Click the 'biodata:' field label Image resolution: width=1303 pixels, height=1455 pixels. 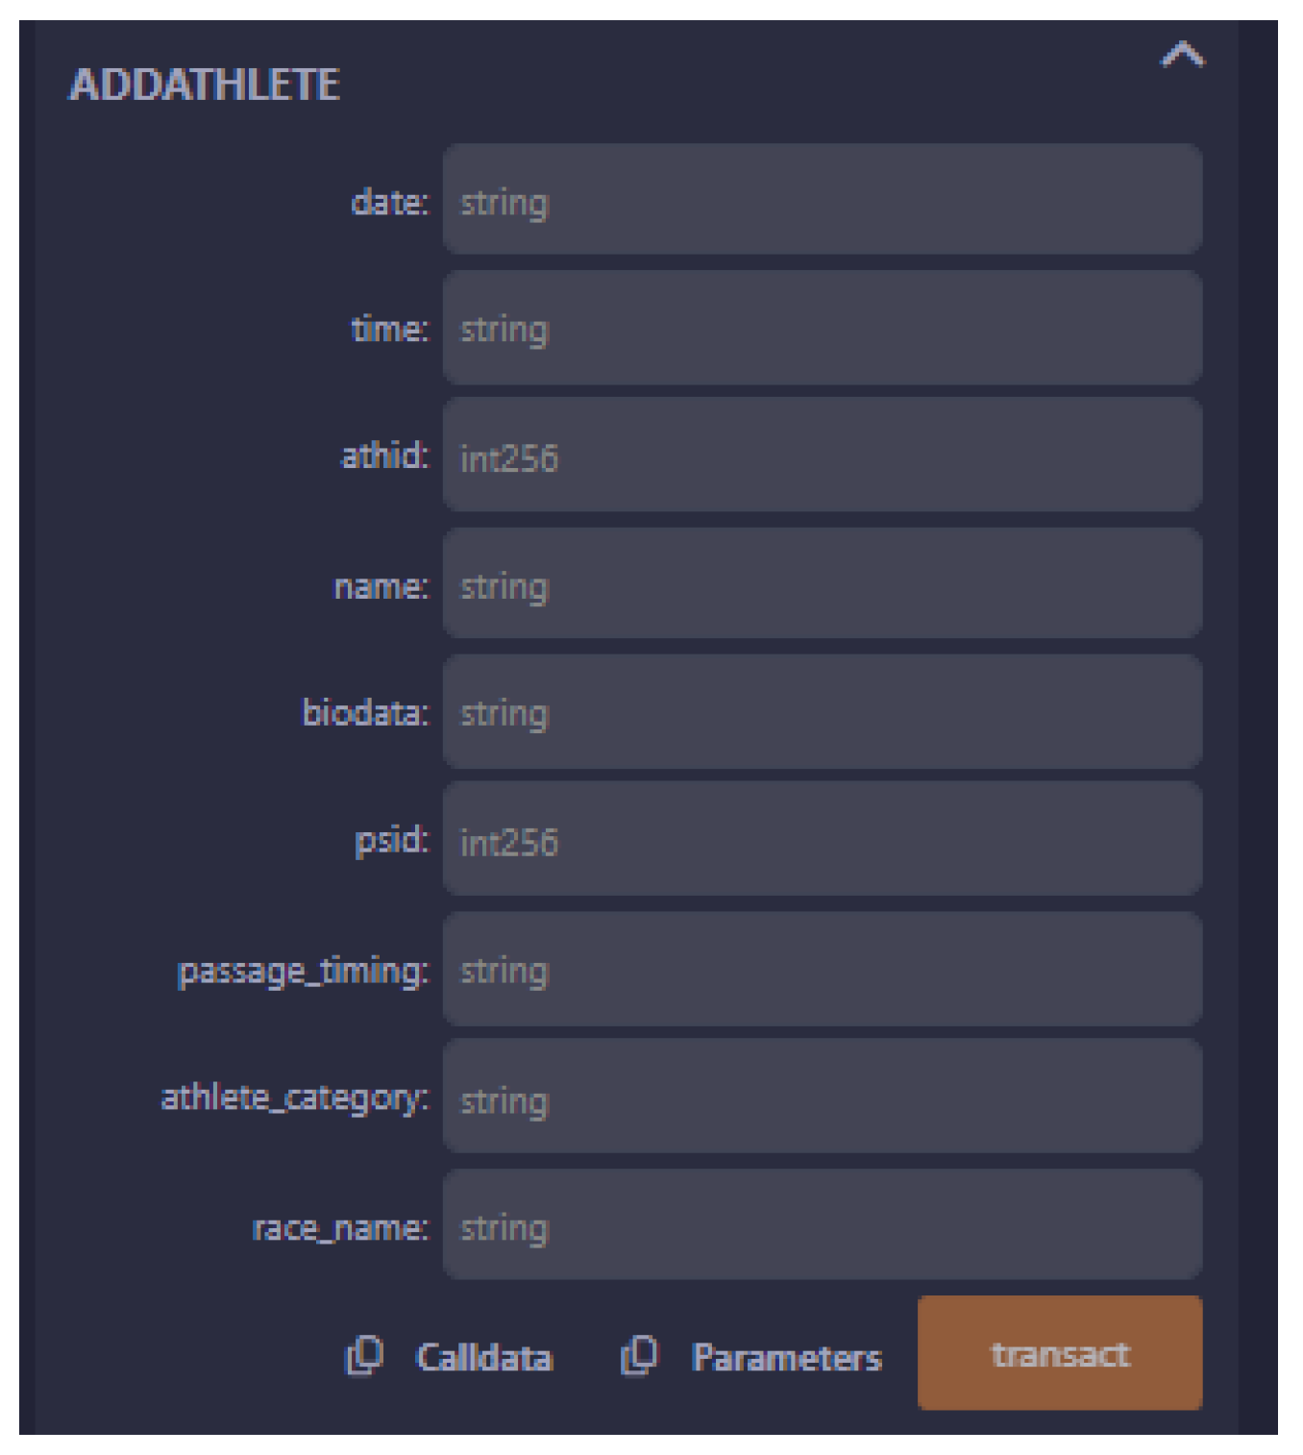click(365, 713)
